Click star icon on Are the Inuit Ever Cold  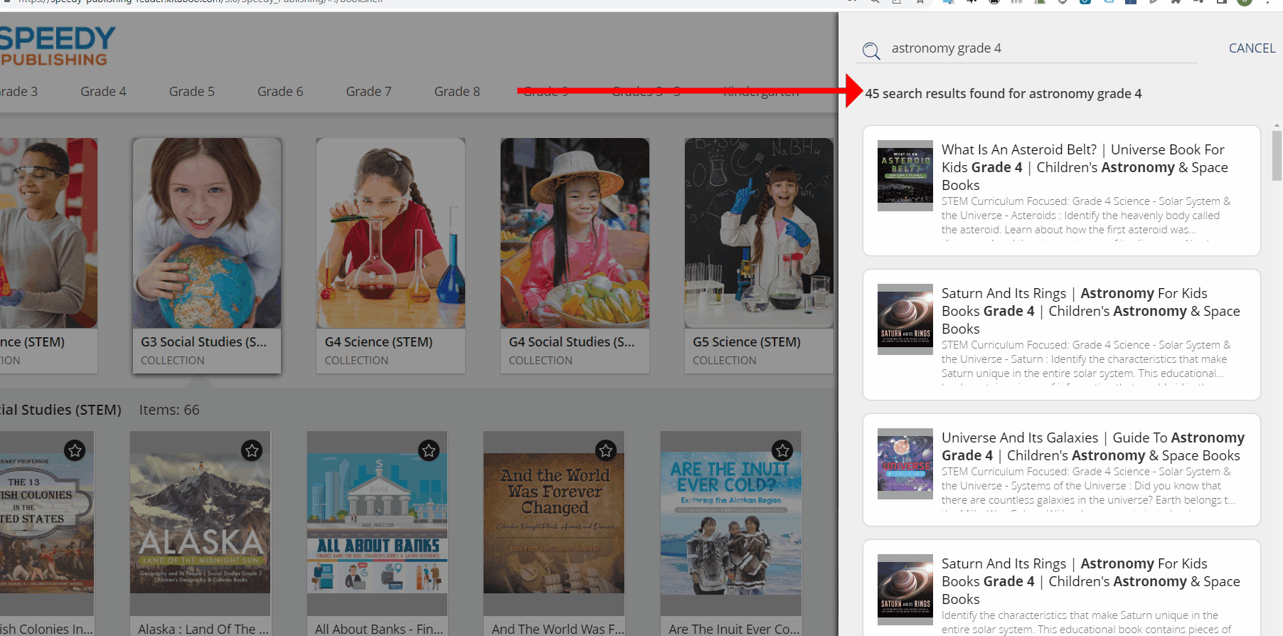coord(783,450)
